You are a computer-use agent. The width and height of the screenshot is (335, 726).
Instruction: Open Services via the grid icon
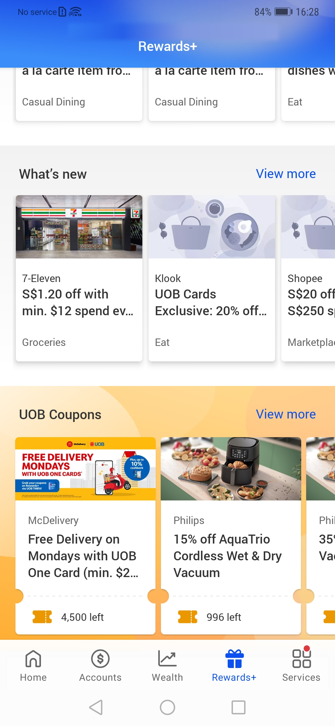(301, 657)
